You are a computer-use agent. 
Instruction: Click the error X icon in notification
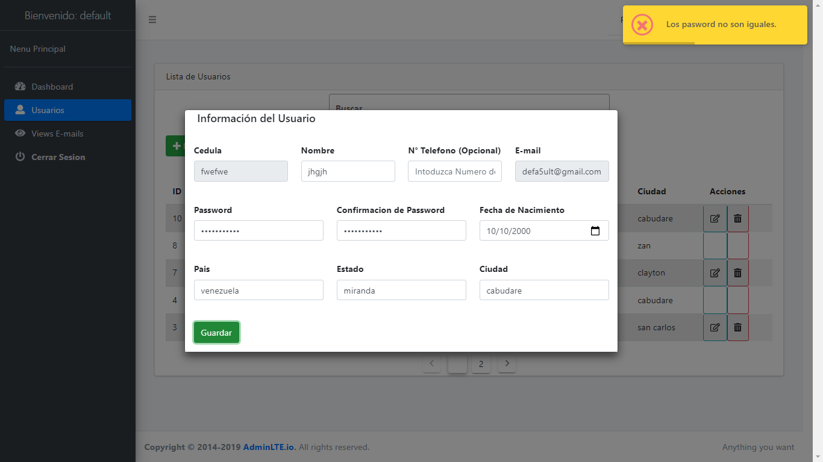642,25
